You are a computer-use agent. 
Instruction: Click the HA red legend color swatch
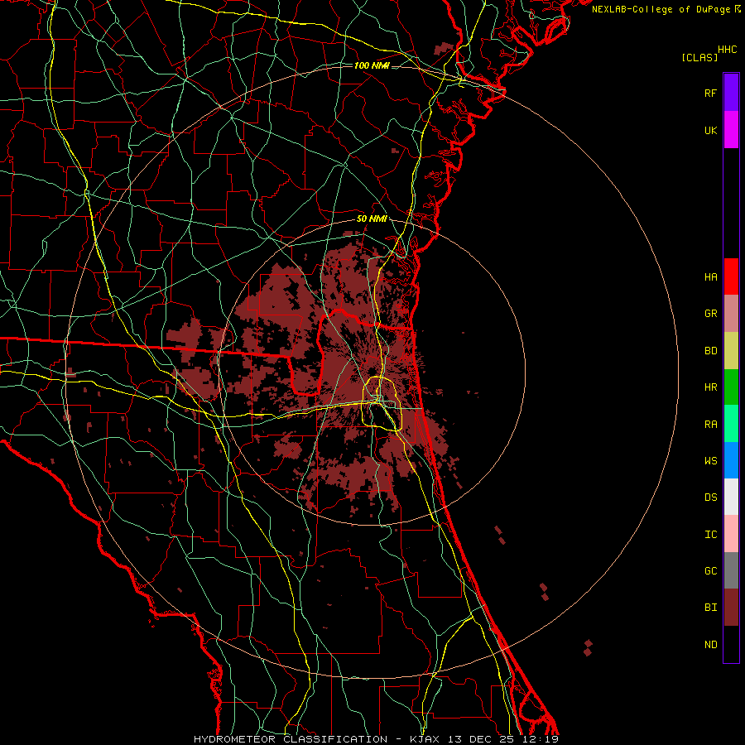731,276
